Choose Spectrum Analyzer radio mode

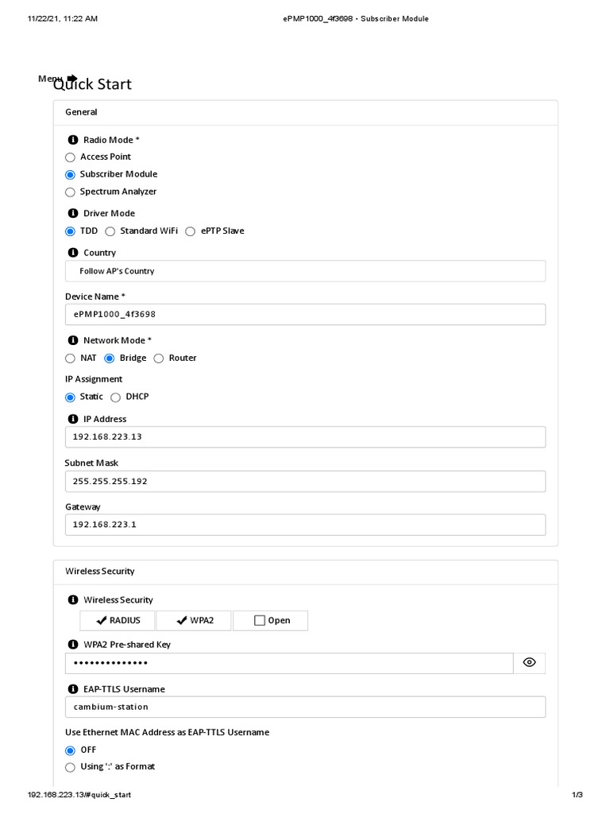click(70, 192)
